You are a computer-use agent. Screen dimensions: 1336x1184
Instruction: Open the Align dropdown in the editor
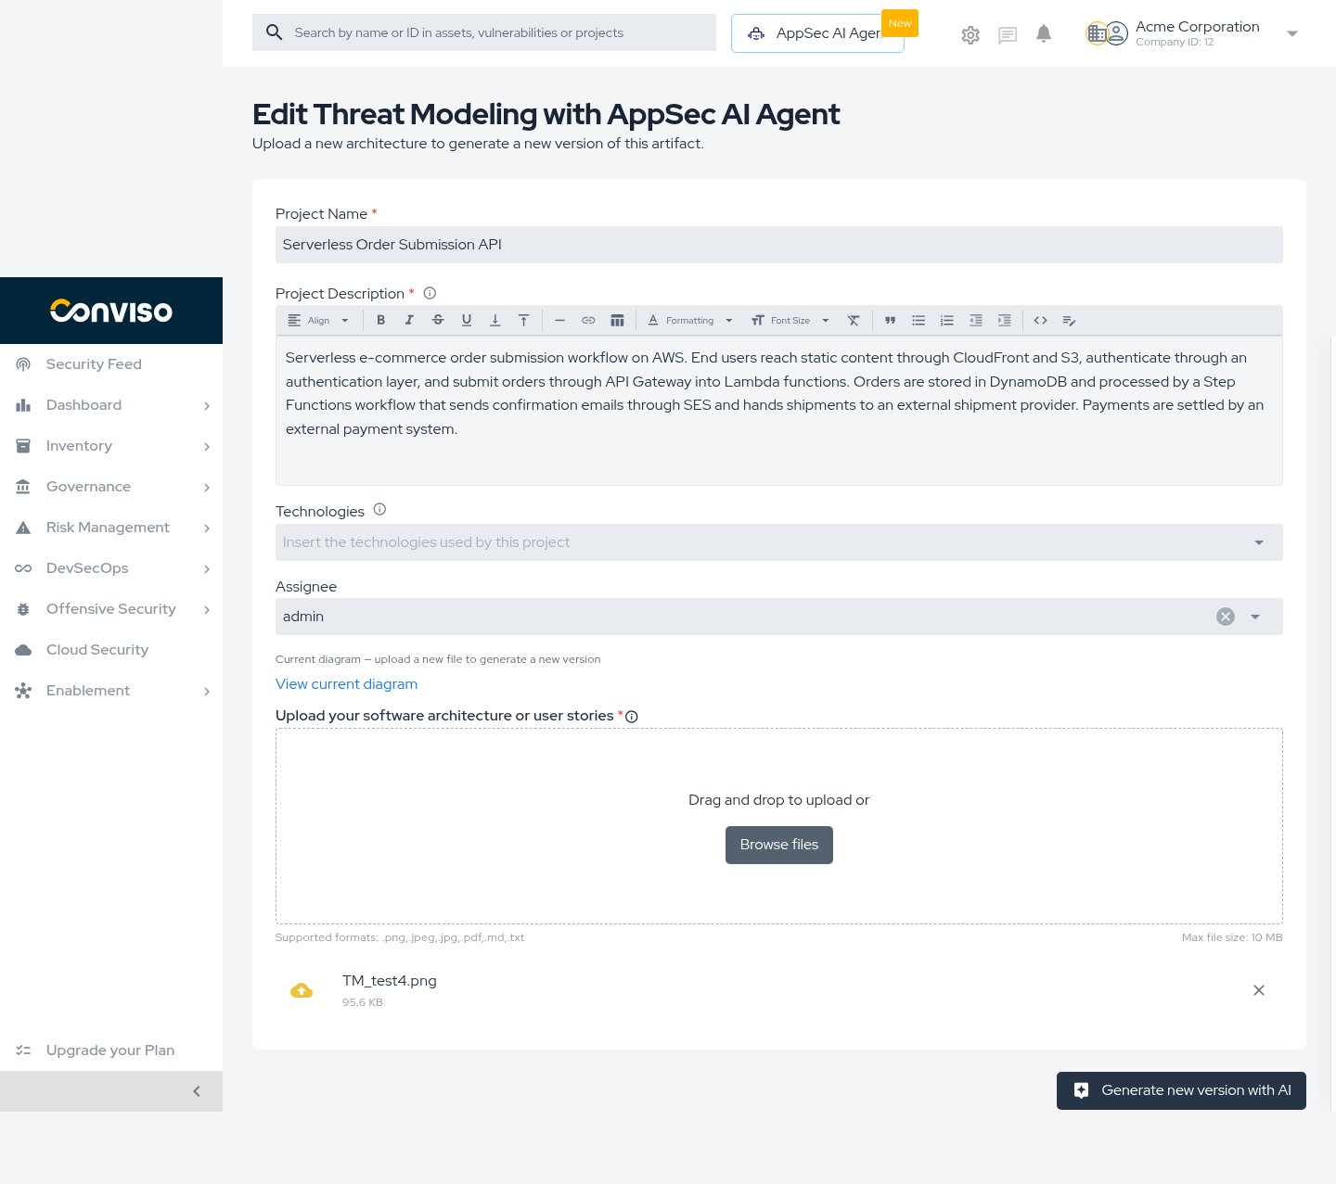click(x=318, y=321)
